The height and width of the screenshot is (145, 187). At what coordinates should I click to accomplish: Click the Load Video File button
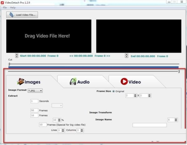click(x=22, y=15)
